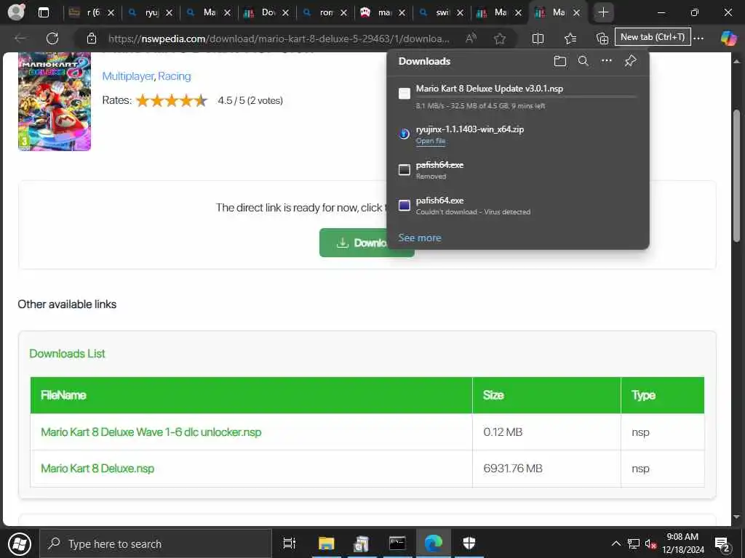View site information via the lock icon
Viewport: 745px width, 558px height.
[x=91, y=39]
